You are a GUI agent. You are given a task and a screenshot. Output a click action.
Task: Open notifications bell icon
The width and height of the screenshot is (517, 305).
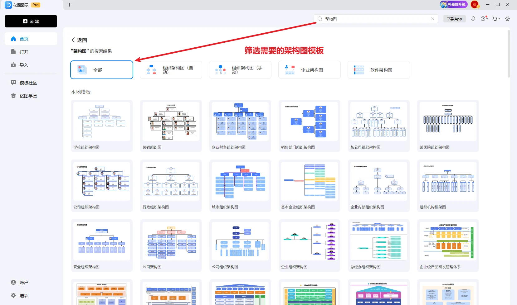click(x=473, y=19)
